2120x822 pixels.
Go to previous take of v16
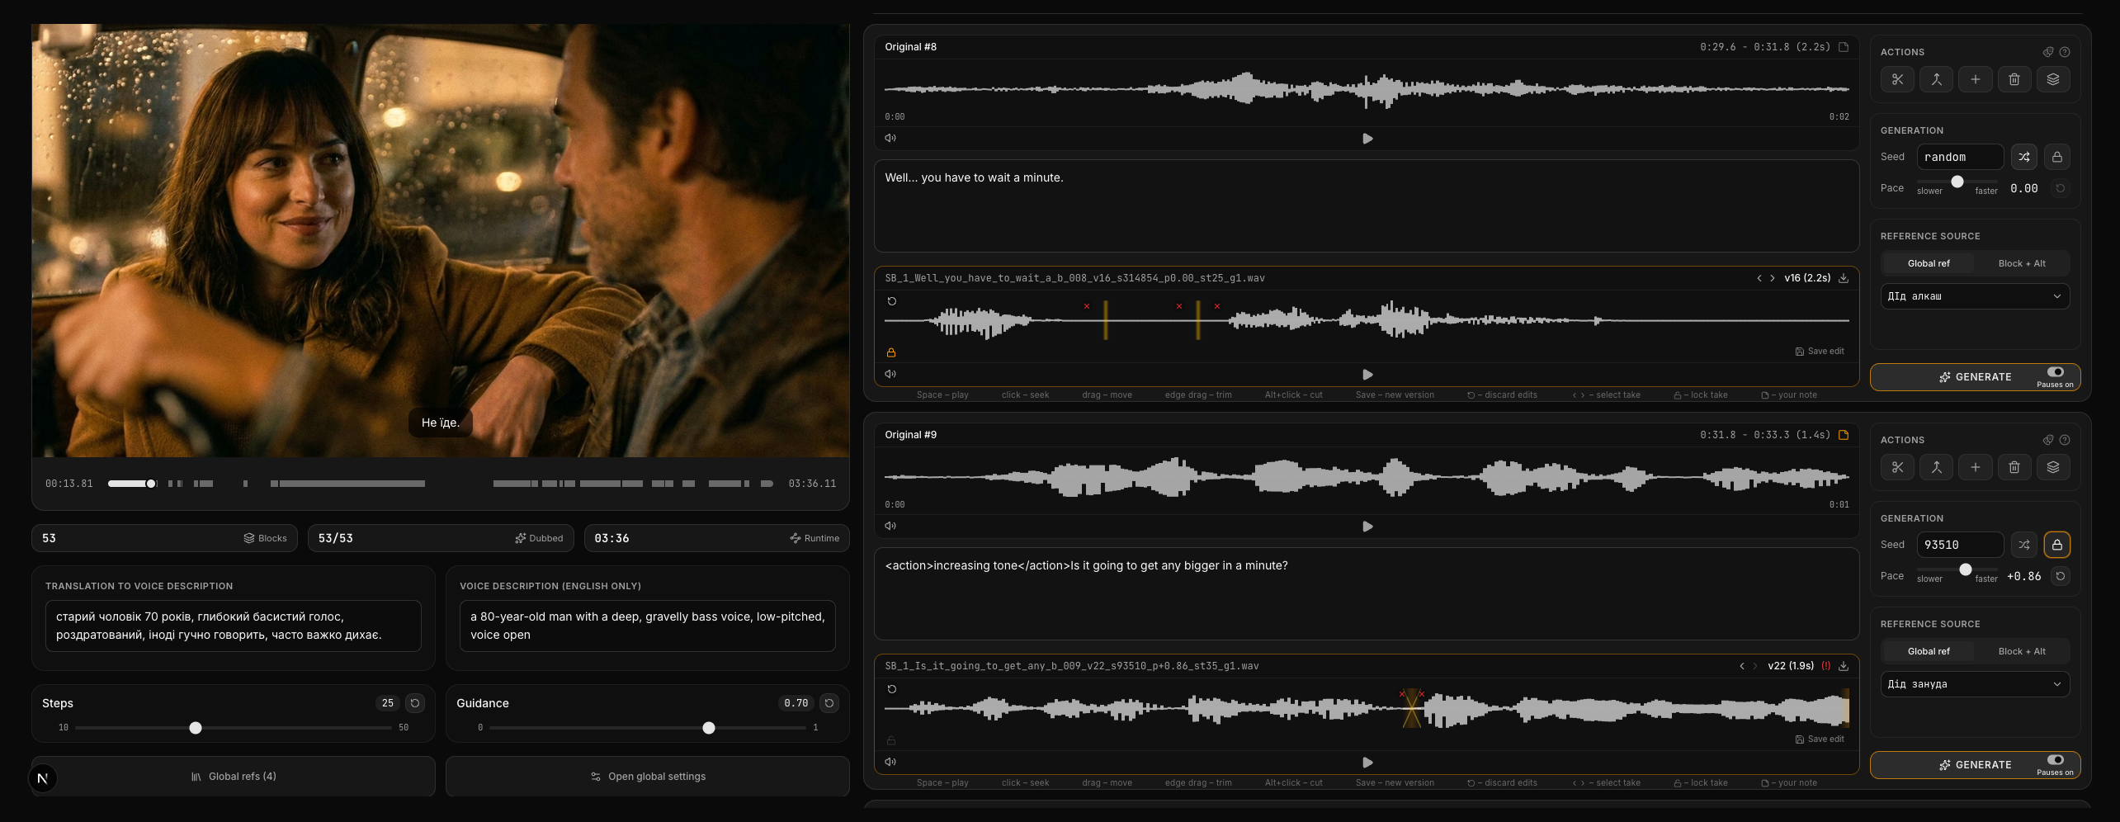(1759, 278)
